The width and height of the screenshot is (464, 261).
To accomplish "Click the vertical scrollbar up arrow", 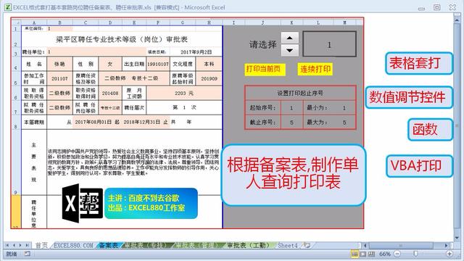I will point(457,20).
